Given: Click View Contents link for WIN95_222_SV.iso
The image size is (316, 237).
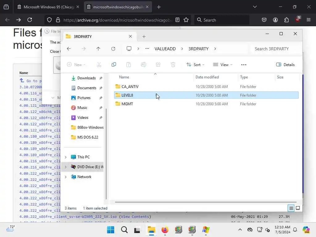Looking at the screenshot, I should point(135,217).
